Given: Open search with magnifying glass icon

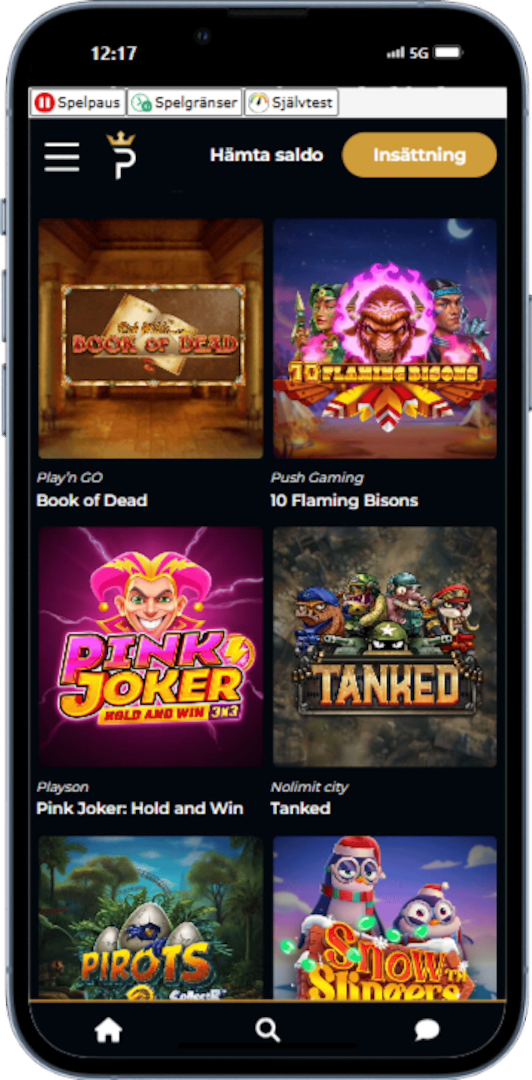Looking at the screenshot, I should (267, 1029).
